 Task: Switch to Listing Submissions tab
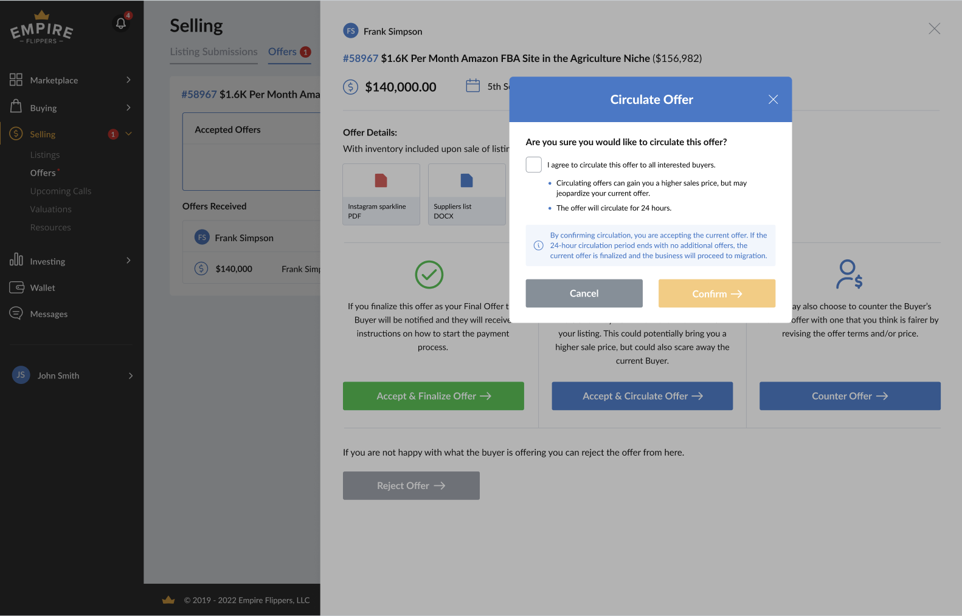pos(213,52)
